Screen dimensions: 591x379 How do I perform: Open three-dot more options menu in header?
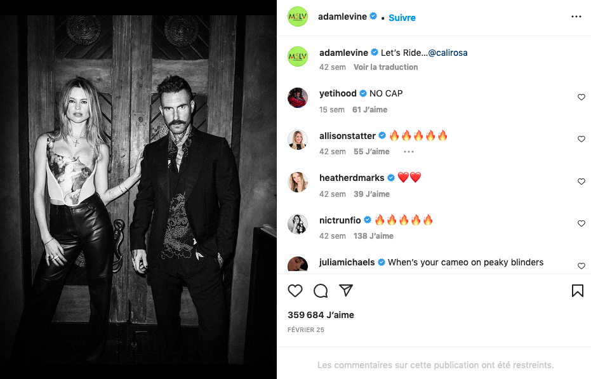[576, 17]
